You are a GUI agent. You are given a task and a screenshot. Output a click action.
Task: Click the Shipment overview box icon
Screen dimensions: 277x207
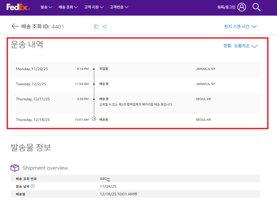click(x=15, y=168)
